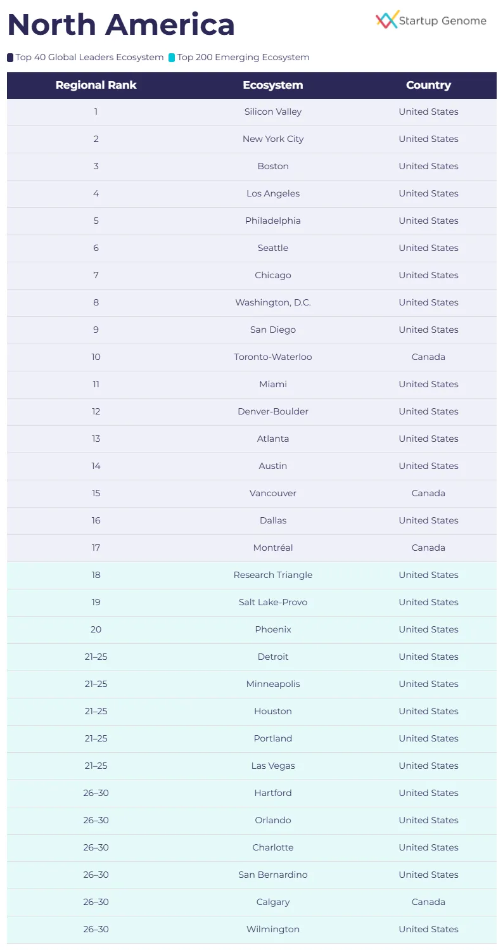Screen dimensions: 503x950
Task: Open the Salt Lake-Provo ecosystem
Action: (x=273, y=602)
